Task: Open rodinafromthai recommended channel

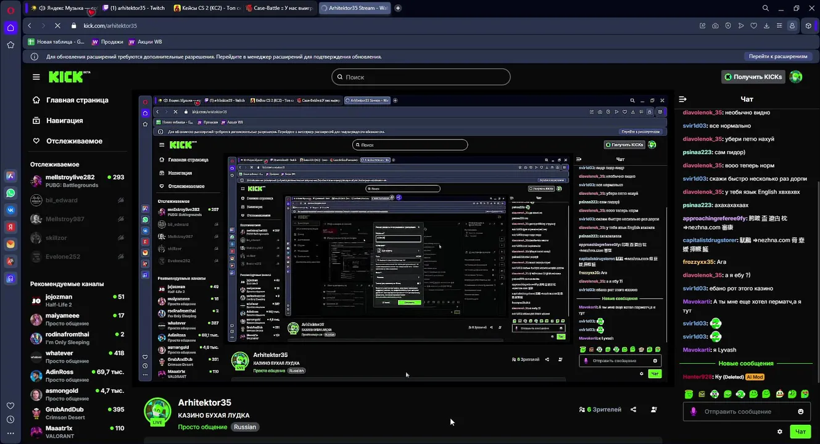Action: pyautogui.click(x=77, y=338)
